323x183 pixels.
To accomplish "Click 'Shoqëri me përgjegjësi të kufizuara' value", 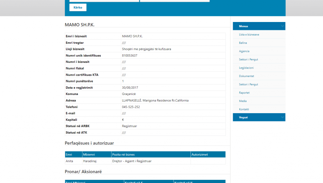I will point(146,49).
